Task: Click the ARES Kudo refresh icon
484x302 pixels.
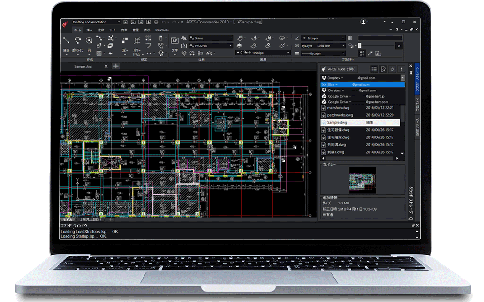Action: coord(392,69)
